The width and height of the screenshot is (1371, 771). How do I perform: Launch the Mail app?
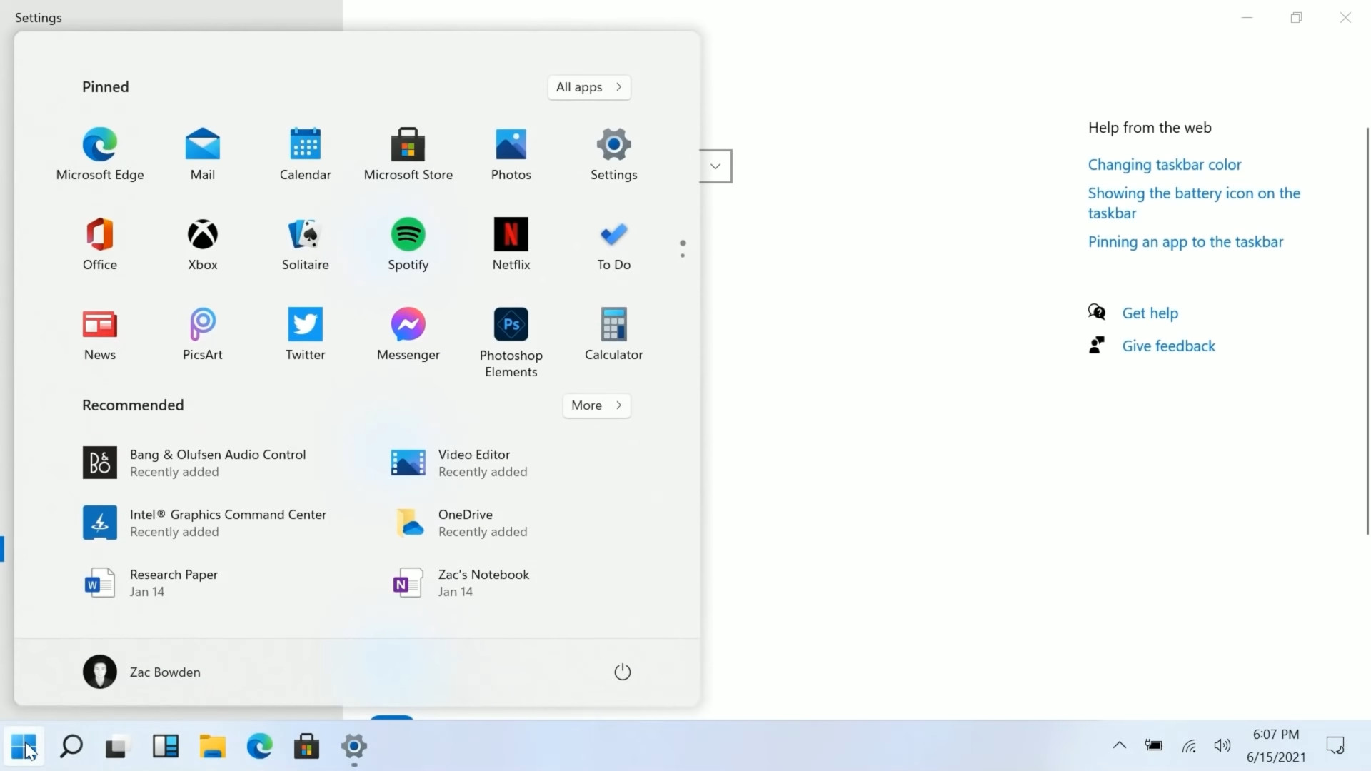click(x=203, y=154)
